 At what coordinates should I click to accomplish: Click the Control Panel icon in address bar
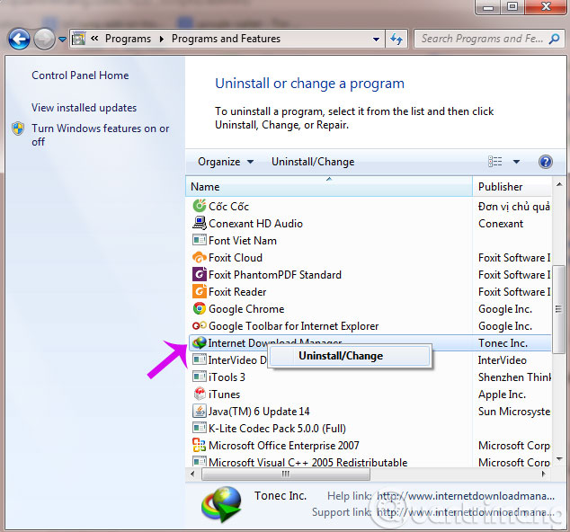pyautogui.click(x=79, y=39)
